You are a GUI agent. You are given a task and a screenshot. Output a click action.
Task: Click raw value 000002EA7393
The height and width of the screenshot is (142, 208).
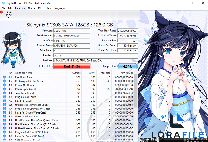124,93
